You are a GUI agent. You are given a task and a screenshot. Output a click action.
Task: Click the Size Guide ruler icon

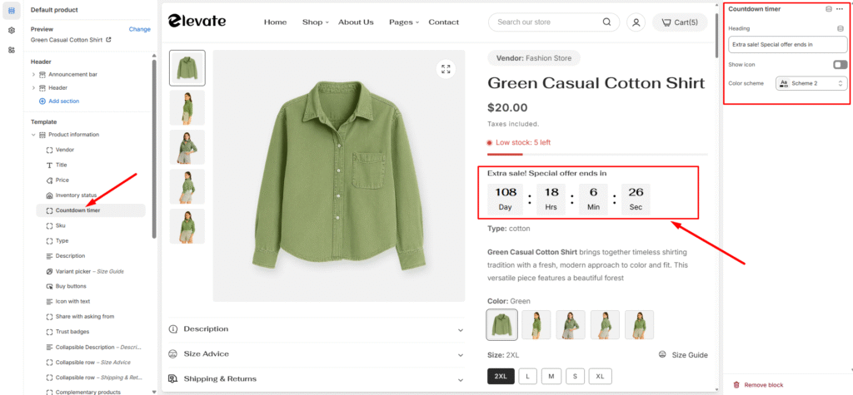[x=662, y=355]
